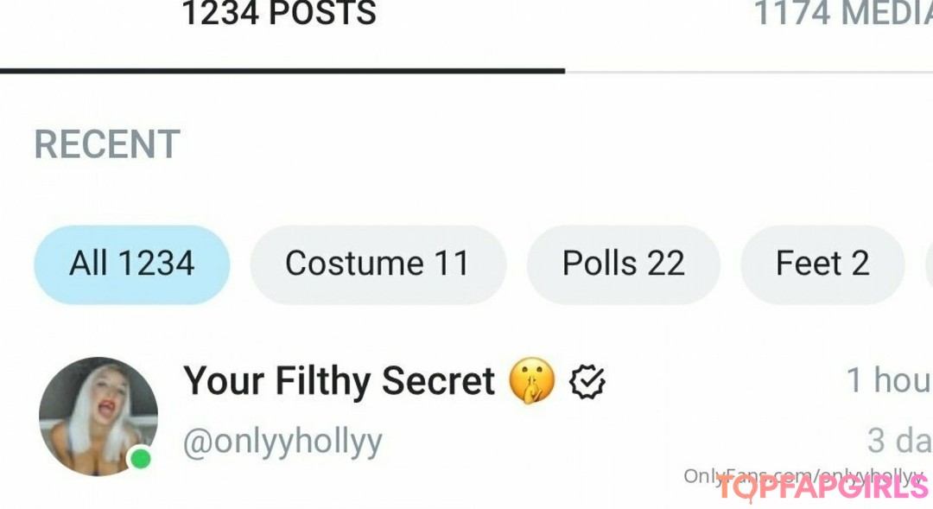The width and height of the screenshot is (933, 509).
Task: Select the All 1234 filter chip
Action: click(x=132, y=264)
